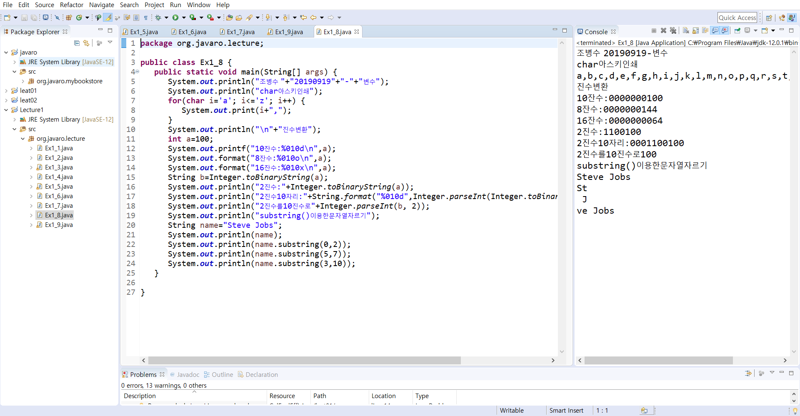Toggle Link with Editor in Package Explorer
Screen dimensions: 800x416
tap(86, 43)
